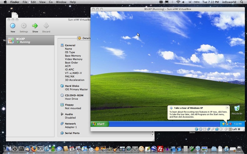Viewport: 247px width, 154px height.
Task: Close the Windows XP tour balloon
Action: 227,108
